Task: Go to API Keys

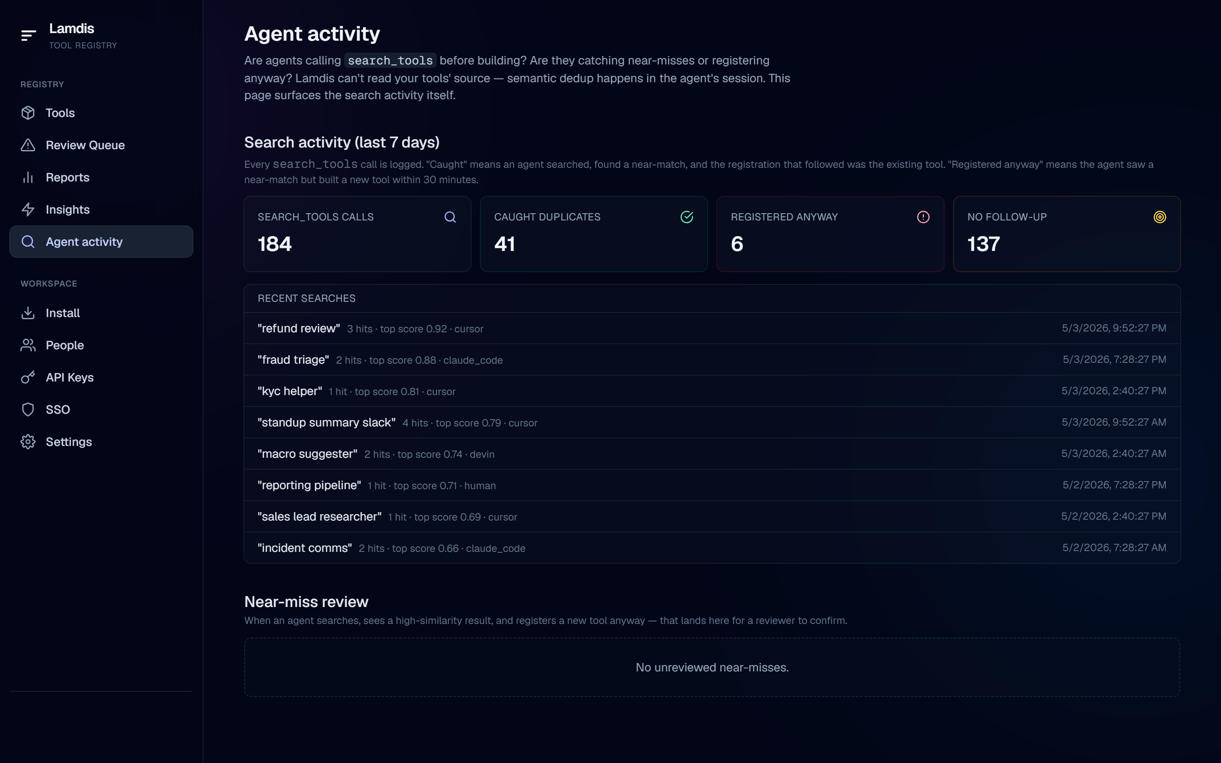Action: coord(101,377)
